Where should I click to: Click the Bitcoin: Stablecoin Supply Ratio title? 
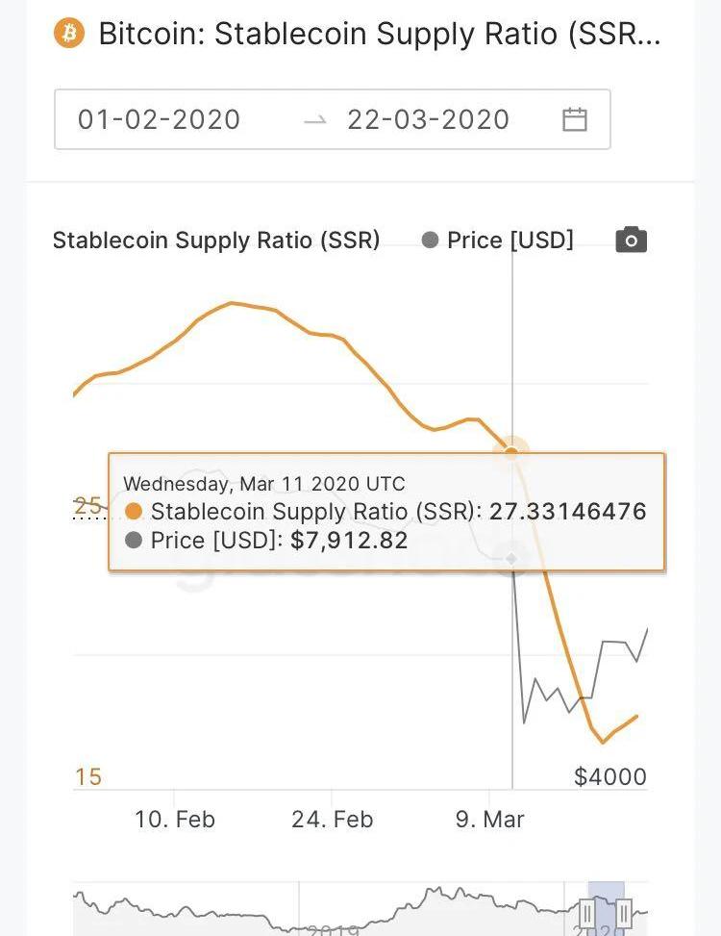point(379,34)
